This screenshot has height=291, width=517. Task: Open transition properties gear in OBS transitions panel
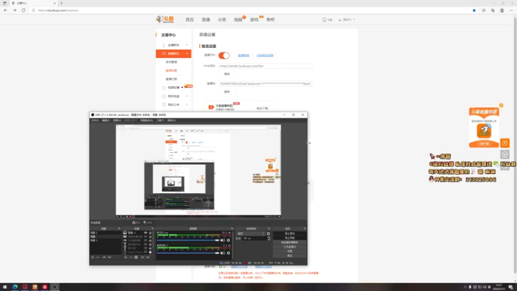[268, 233]
